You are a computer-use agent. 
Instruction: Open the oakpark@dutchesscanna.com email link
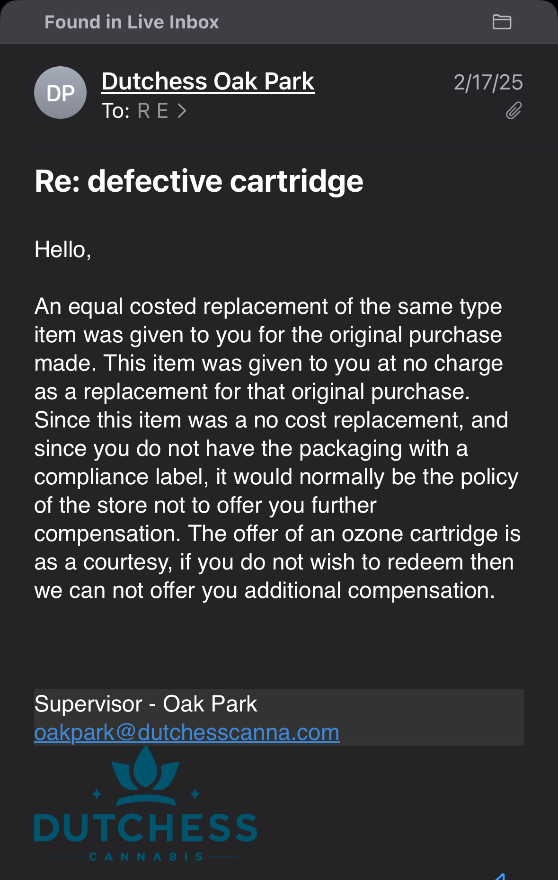pos(186,732)
